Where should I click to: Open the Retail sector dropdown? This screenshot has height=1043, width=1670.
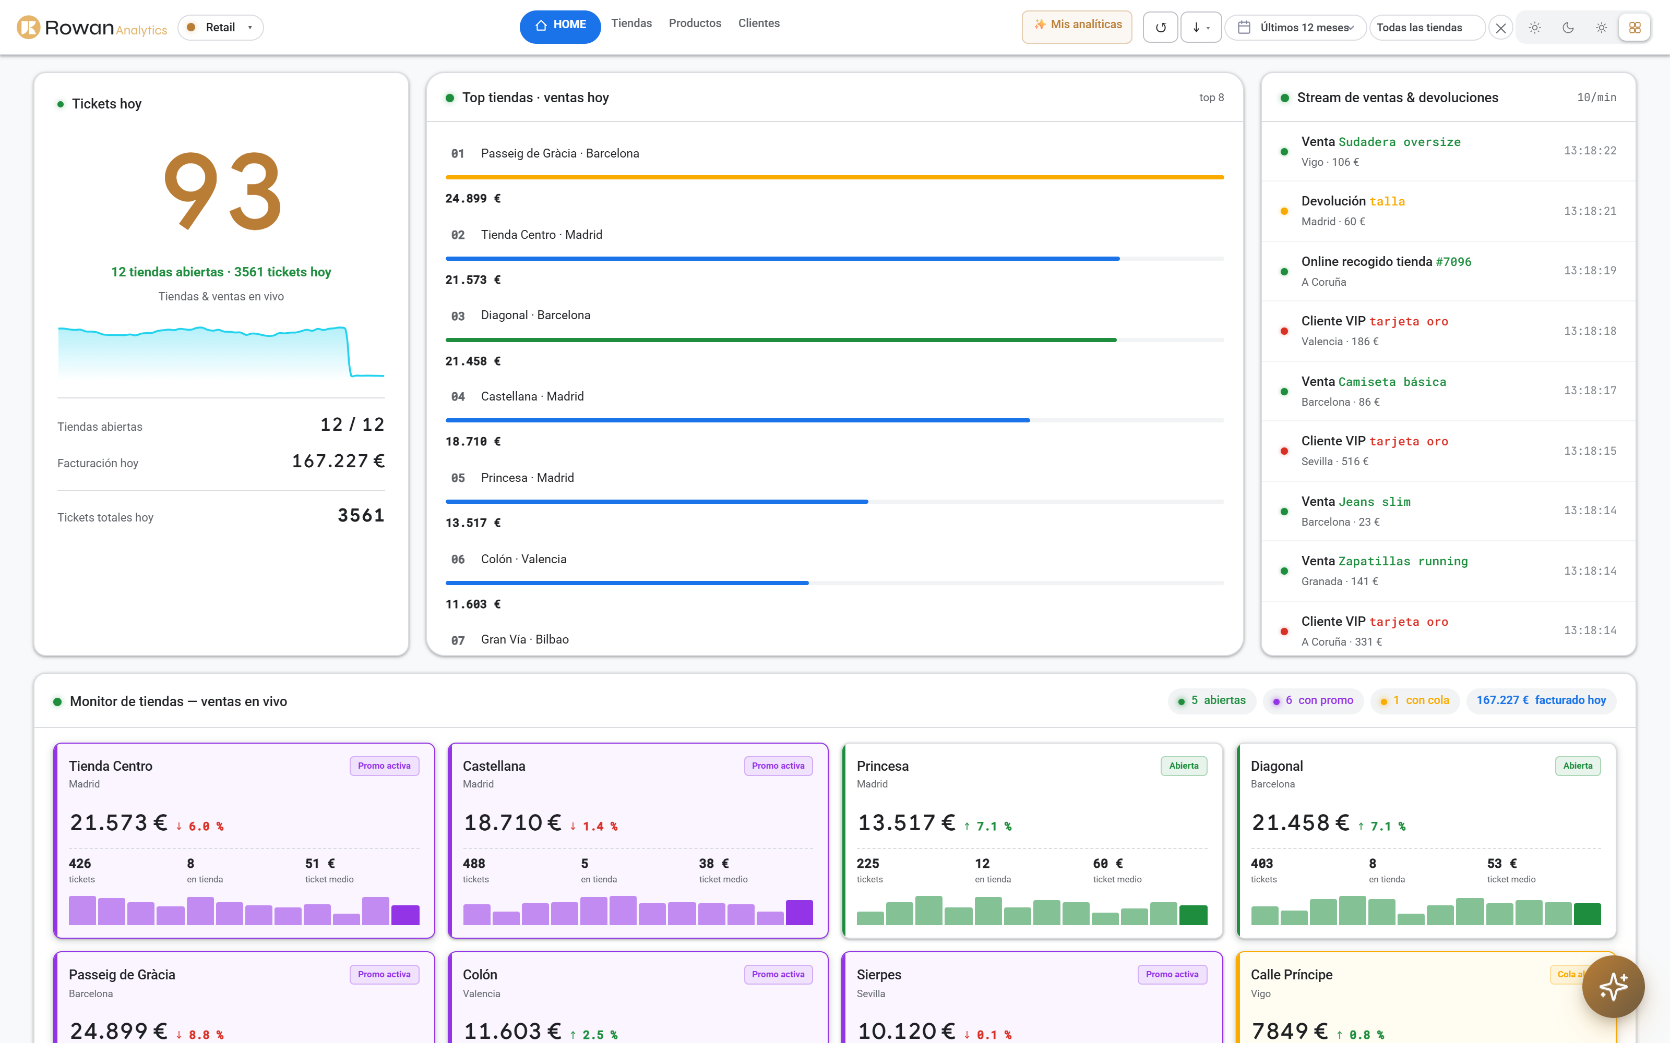pos(220,28)
